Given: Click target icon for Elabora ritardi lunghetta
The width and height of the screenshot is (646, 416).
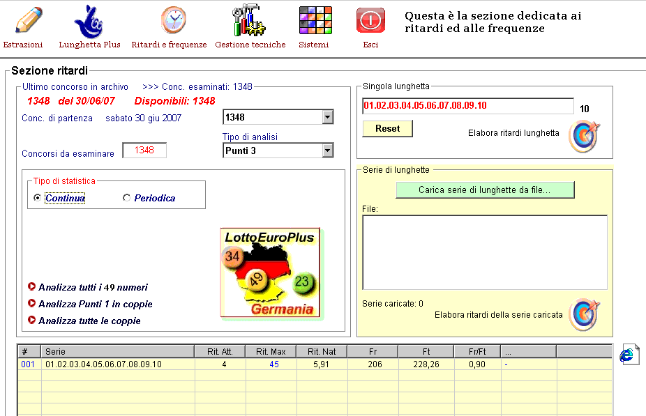Looking at the screenshot, I should (584, 136).
